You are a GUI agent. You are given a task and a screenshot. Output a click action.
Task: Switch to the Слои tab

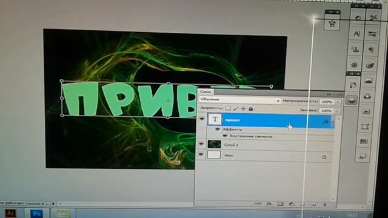[x=206, y=91]
